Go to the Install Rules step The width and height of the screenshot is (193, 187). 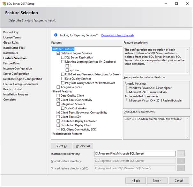11,53
